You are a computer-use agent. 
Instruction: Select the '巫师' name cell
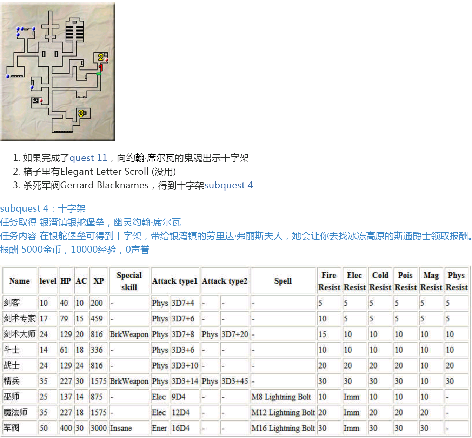coord(20,397)
